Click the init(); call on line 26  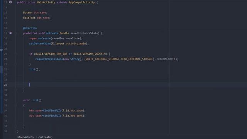coord(34,69)
